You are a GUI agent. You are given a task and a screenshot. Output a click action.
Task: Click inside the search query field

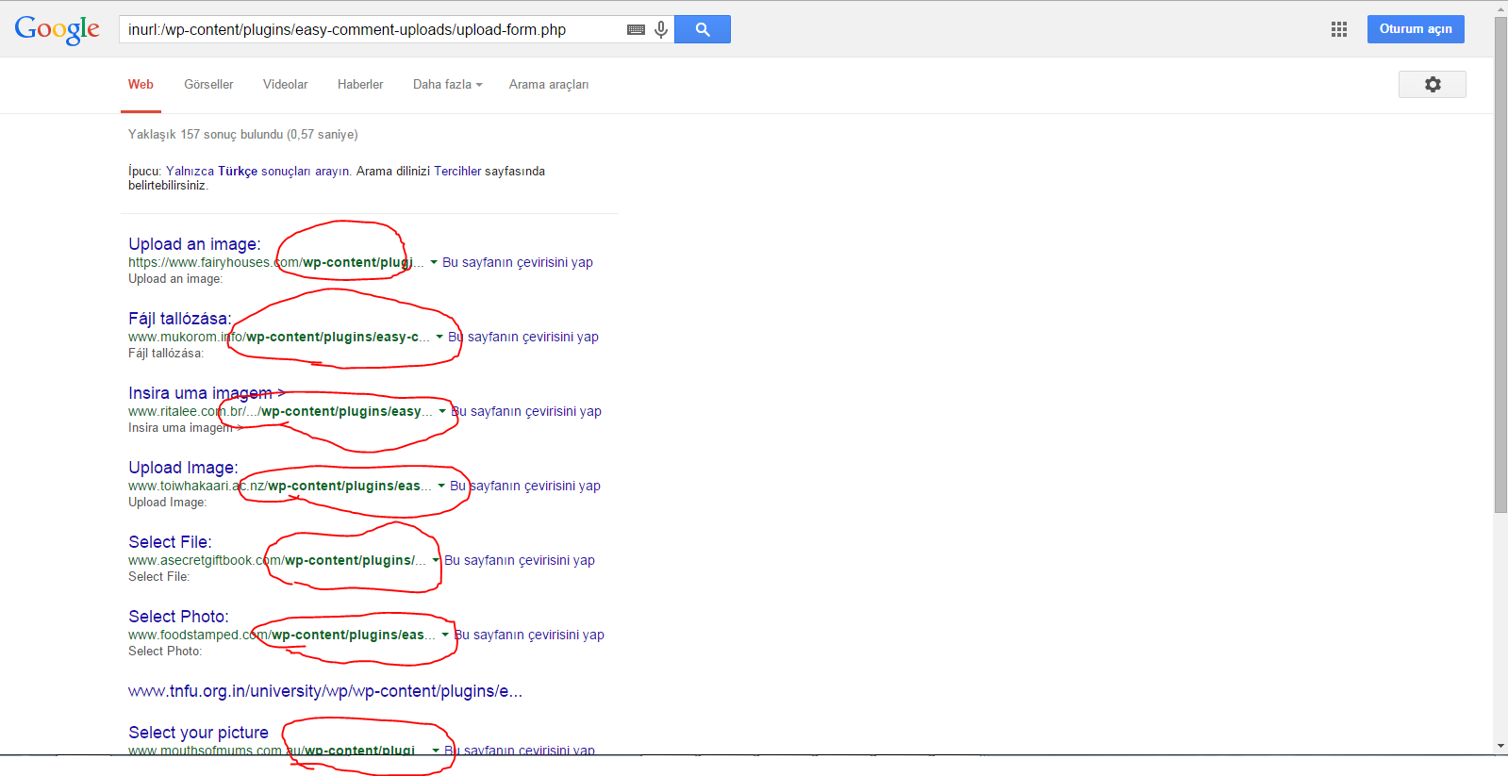pos(373,29)
